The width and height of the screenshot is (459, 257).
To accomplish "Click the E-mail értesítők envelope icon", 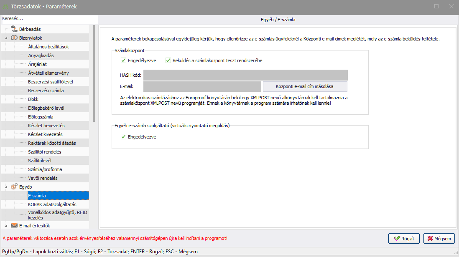I will coord(14,226).
